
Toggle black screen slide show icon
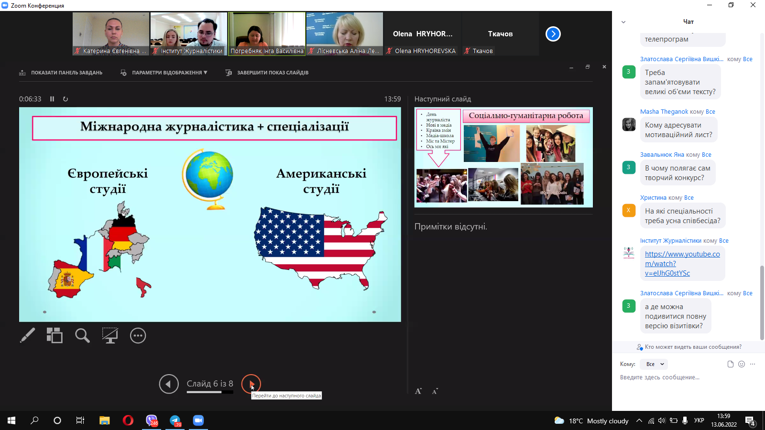(x=110, y=335)
